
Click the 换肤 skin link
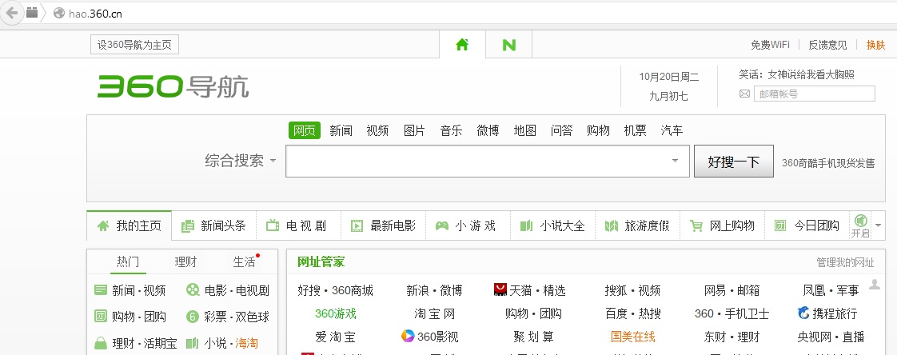click(x=875, y=45)
